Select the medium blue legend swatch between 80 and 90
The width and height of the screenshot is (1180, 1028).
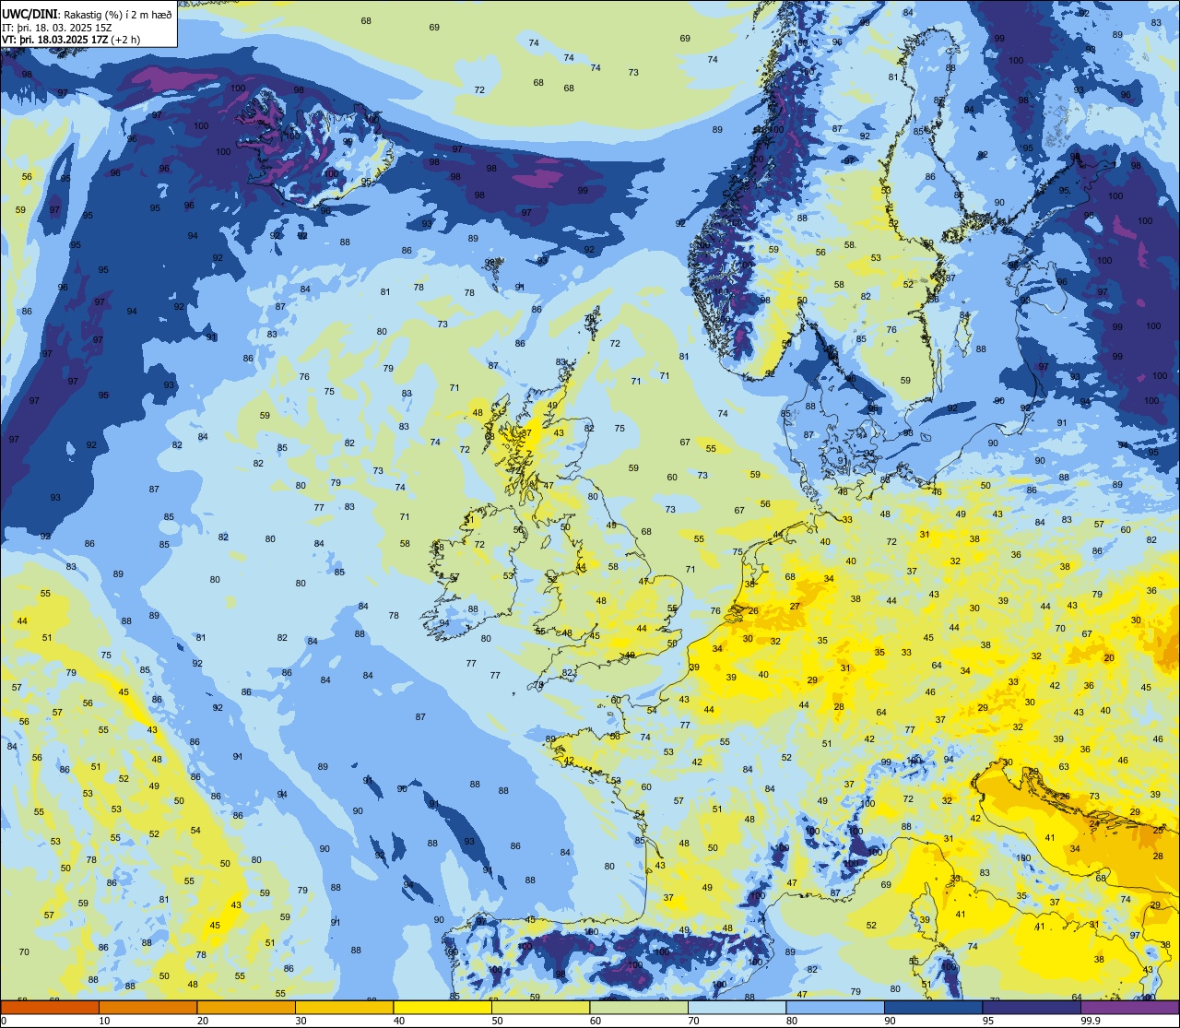(835, 1007)
